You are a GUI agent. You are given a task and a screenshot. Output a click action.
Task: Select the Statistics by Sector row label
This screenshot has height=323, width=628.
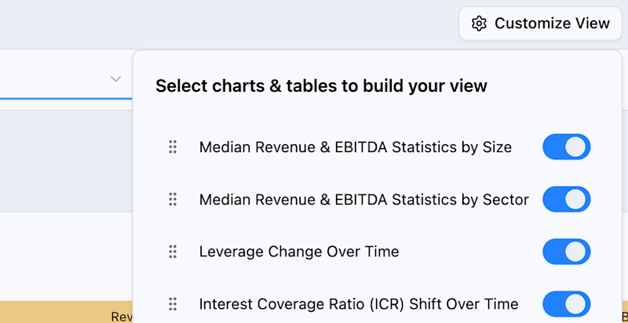click(364, 199)
